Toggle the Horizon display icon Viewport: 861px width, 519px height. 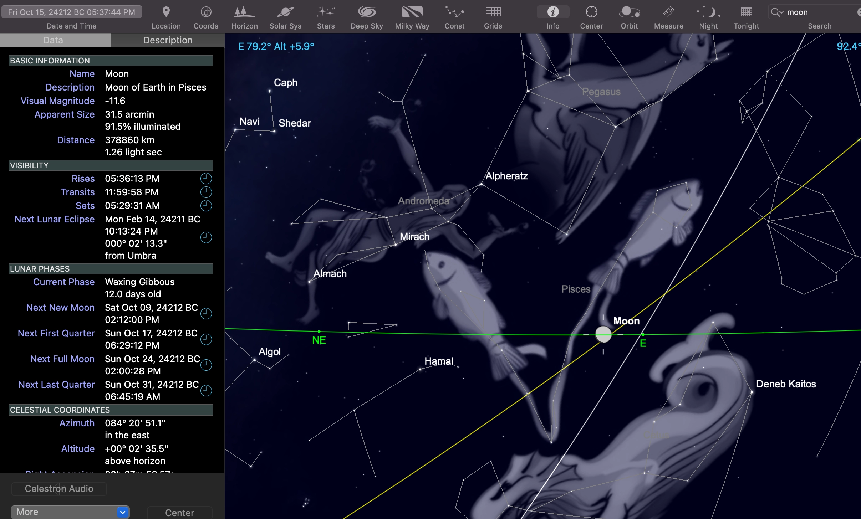click(244, 12)
